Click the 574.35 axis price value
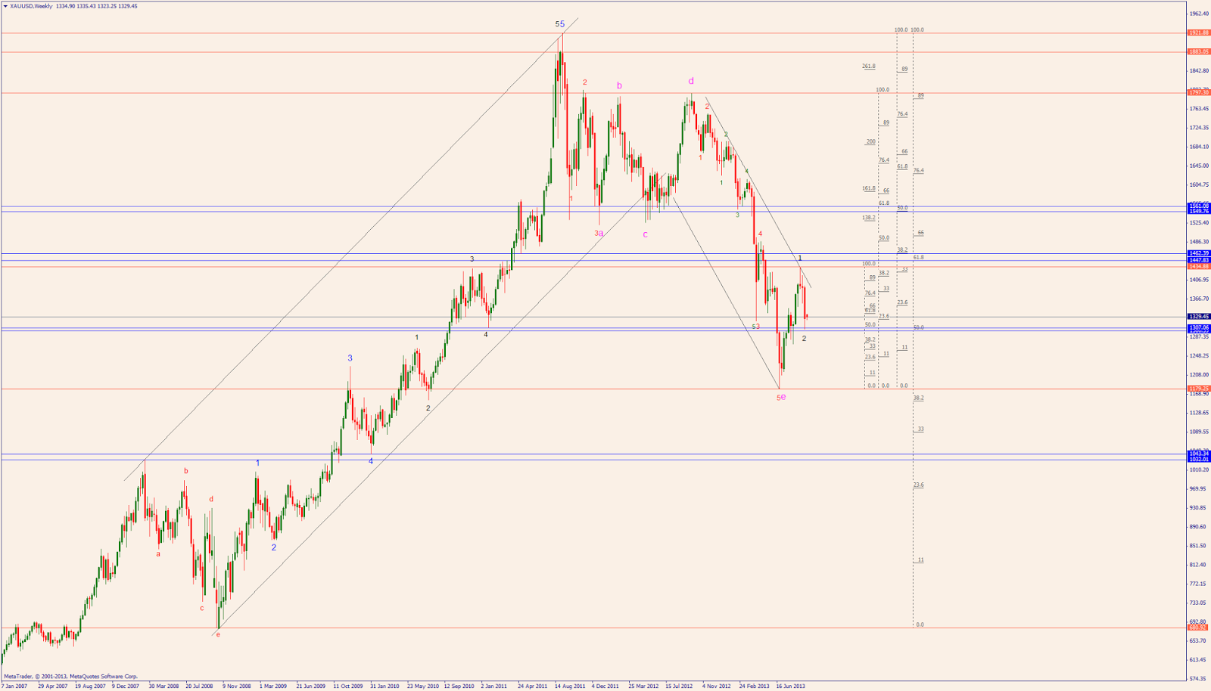 [1199, 678]
